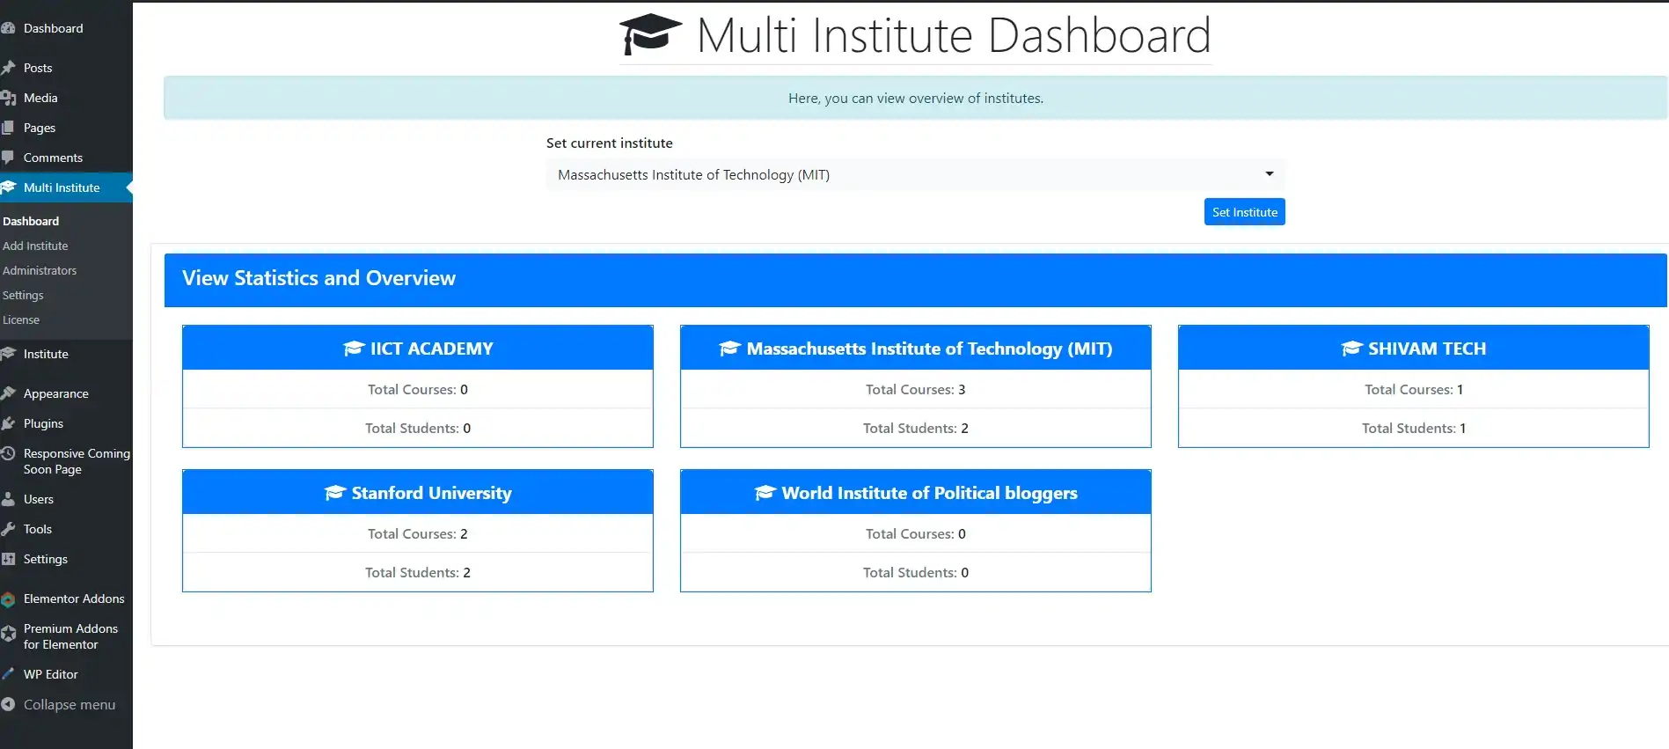Click the WP Editor pencil icon
Screen dimensions: 1669x749
8,674
